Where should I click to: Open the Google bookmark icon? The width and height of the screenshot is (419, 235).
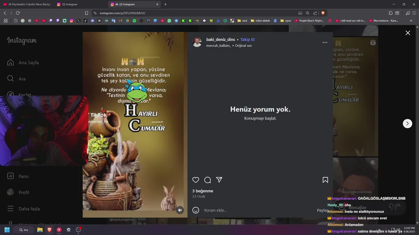click(x=23, y=21)
